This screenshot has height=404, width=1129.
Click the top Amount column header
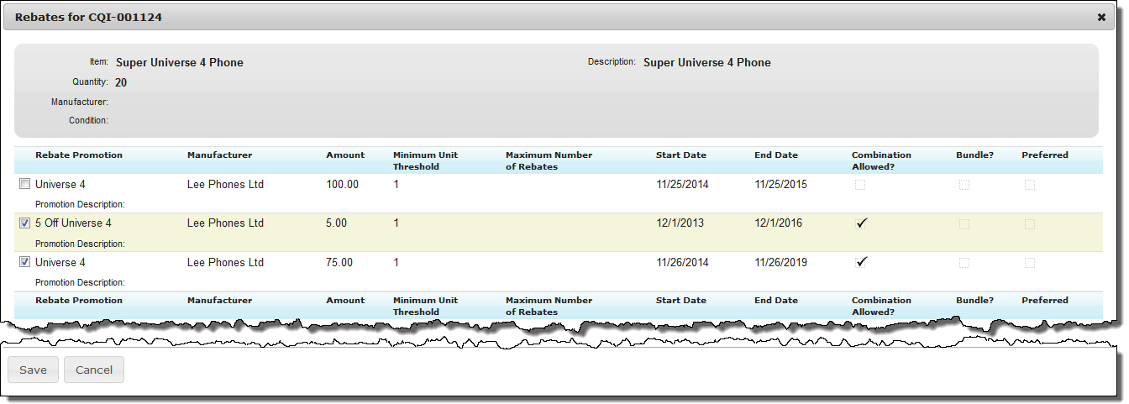[x=345, y=155]
